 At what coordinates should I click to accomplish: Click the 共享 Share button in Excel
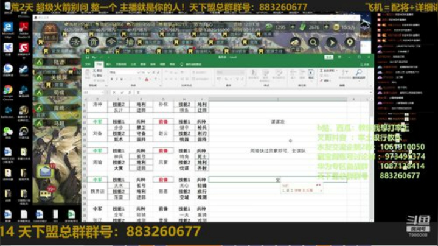(x=365, y=65)
